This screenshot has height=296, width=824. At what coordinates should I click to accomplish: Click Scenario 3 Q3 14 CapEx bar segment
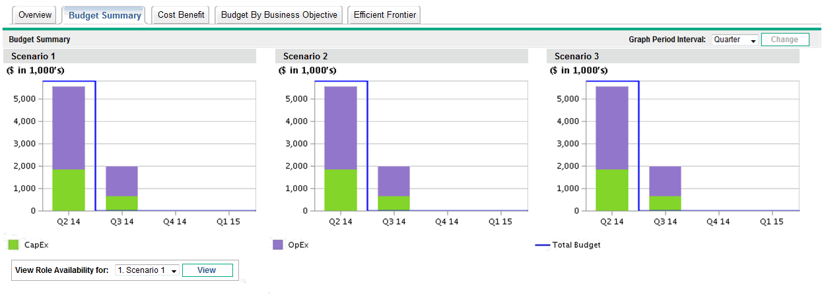pyautogui.click(x=665, y=203)
